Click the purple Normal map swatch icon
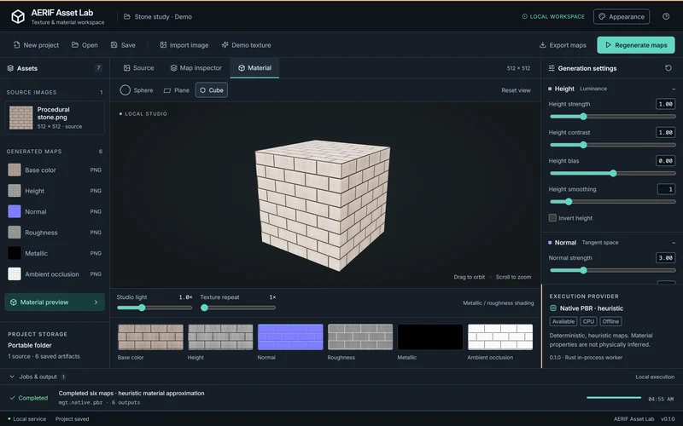The width and height of the screenshot is (683, 426). coord(15,211)
